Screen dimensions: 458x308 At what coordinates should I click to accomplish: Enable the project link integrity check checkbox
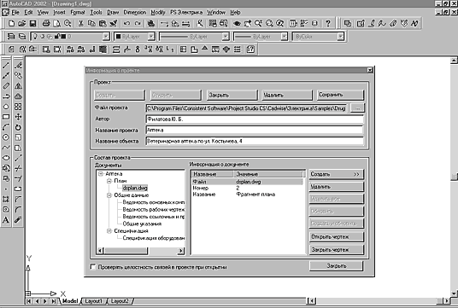pyautogui.click(x=93, y=267)
